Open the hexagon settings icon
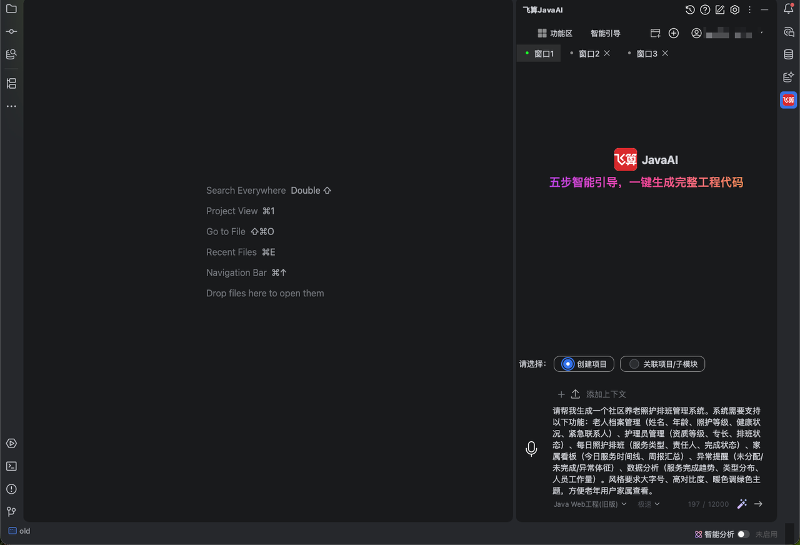This screenshot has width=800, height=545. (x=735, y=10)
